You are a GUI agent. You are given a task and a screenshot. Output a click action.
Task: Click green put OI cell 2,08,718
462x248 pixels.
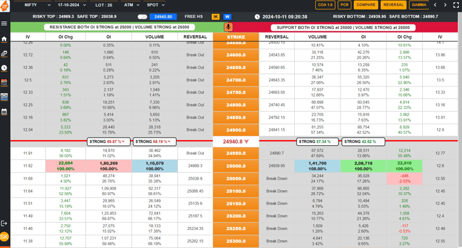click(x=363, y=166)
